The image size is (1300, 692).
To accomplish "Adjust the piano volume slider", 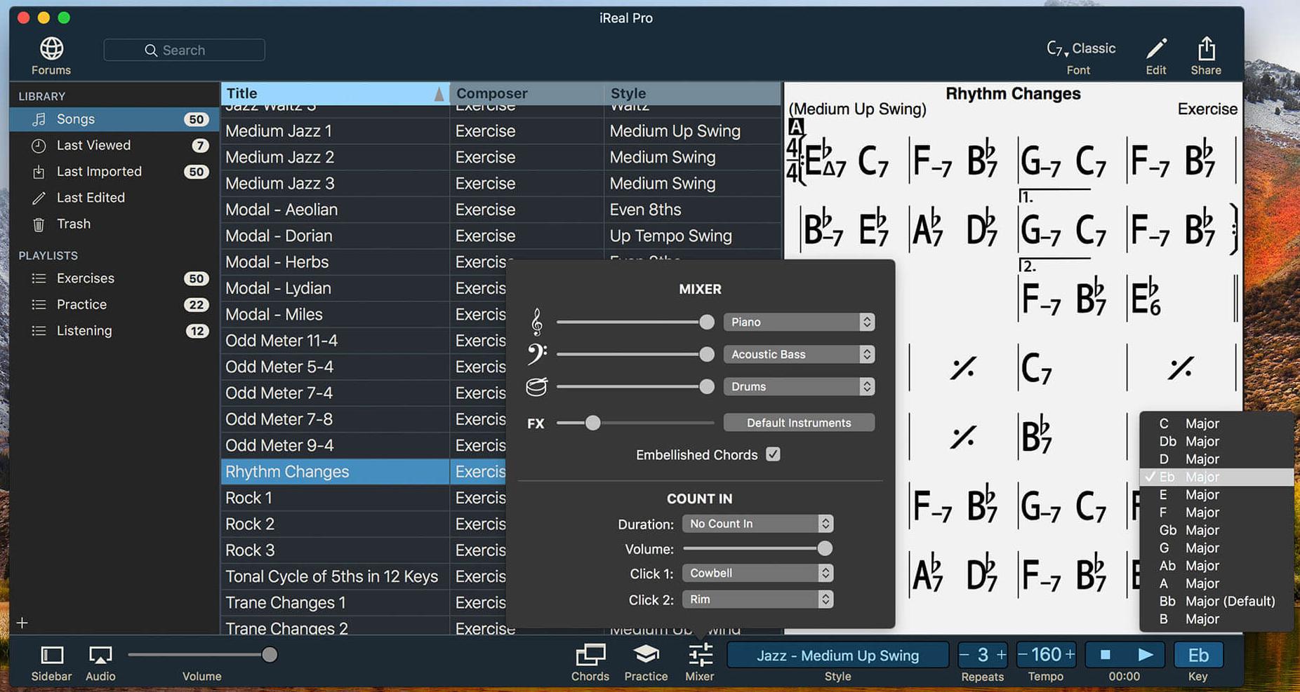I will pyautogui.click(x=707, y=322).
